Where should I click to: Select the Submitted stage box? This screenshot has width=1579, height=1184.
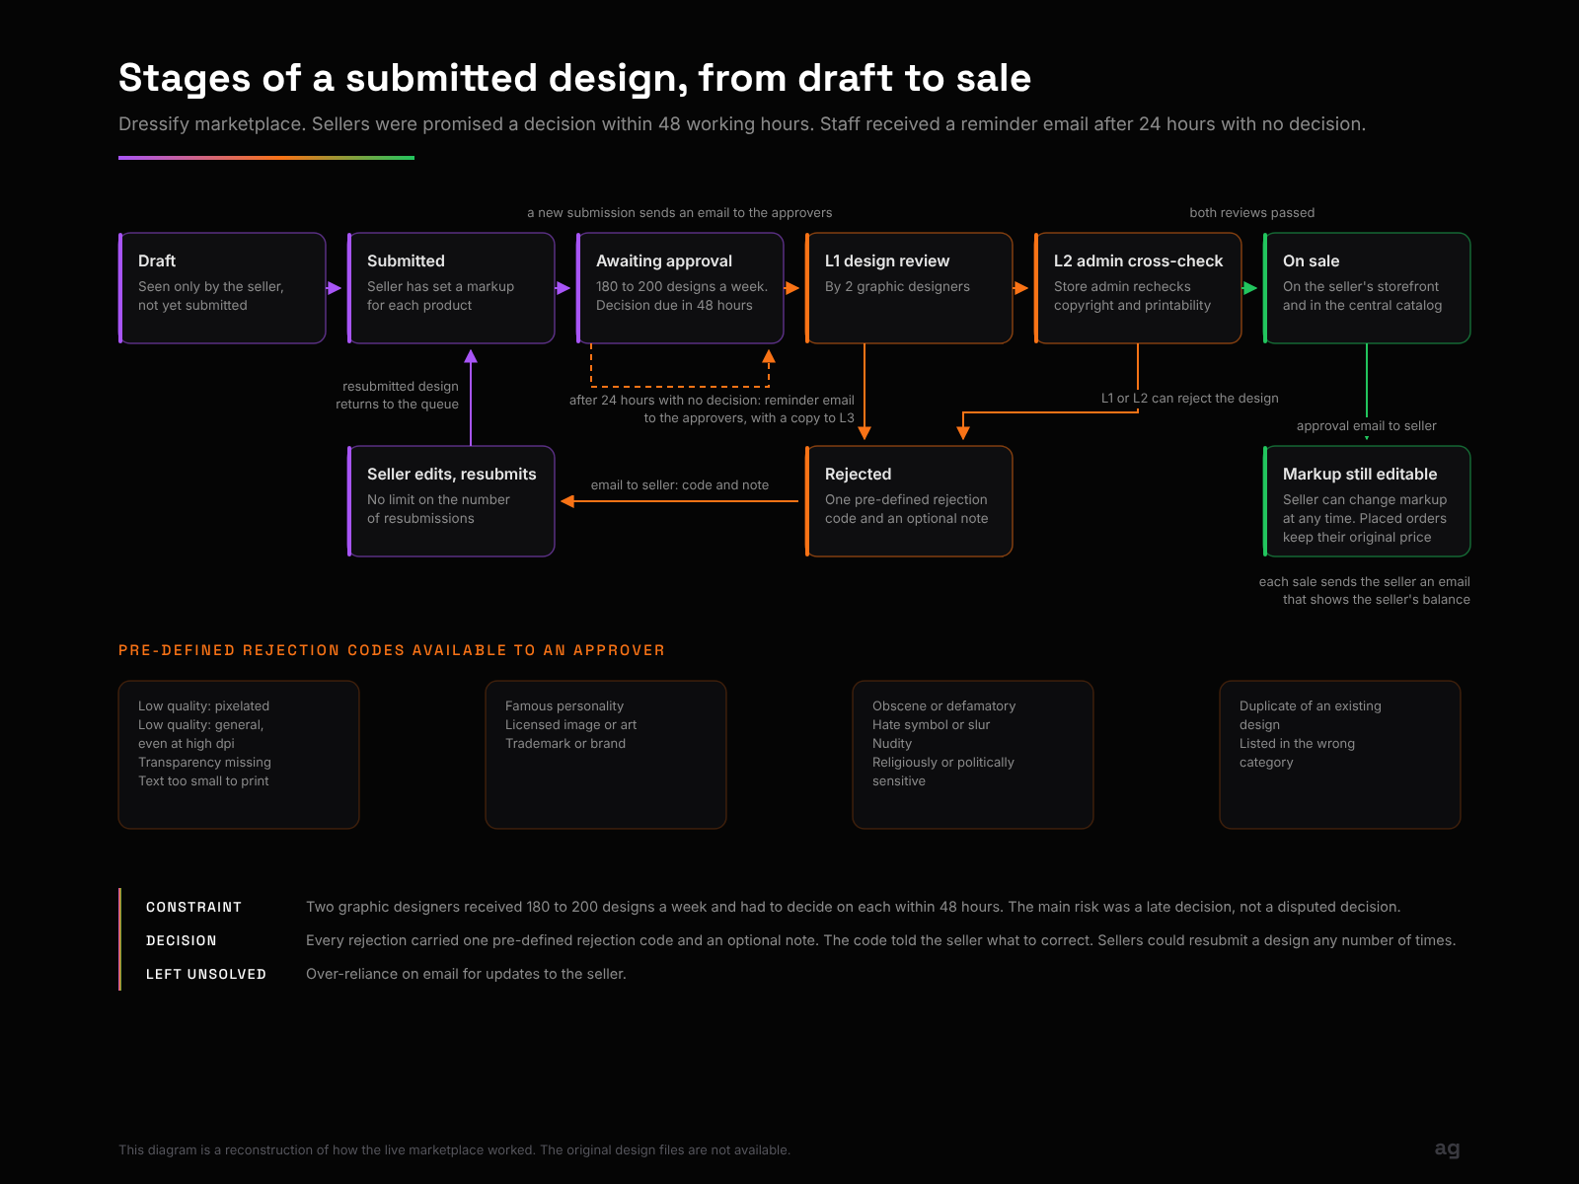click(451, 288)
